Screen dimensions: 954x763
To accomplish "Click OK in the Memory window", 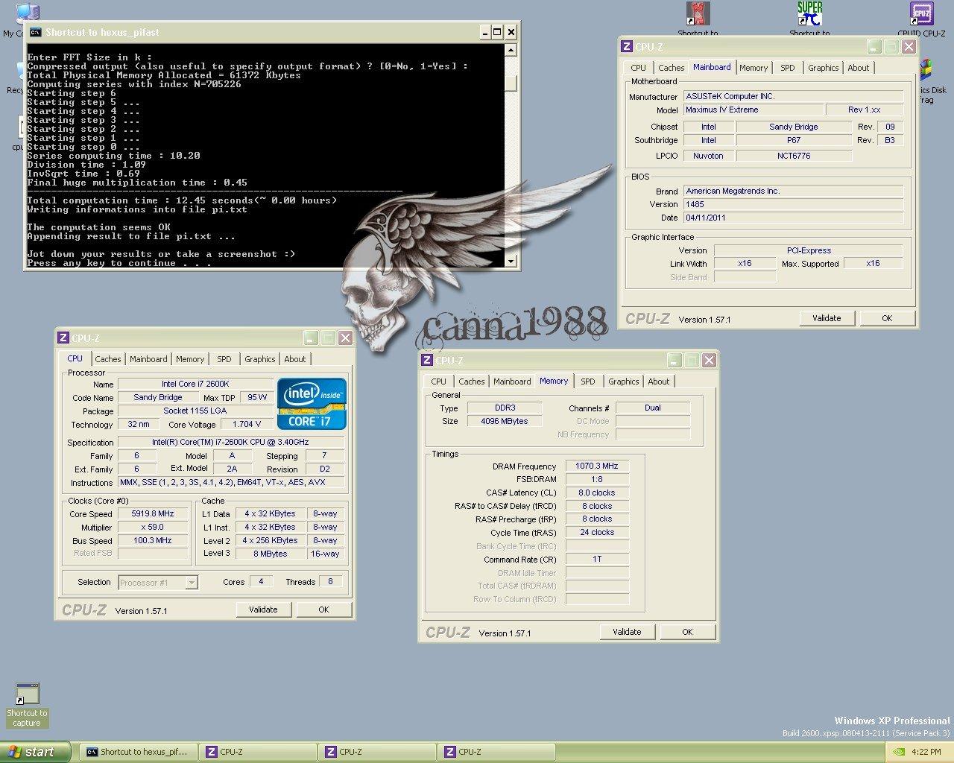I will pos(687,632).
